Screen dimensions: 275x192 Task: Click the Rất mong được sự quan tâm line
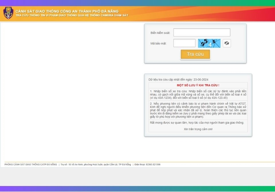(197, 123)
